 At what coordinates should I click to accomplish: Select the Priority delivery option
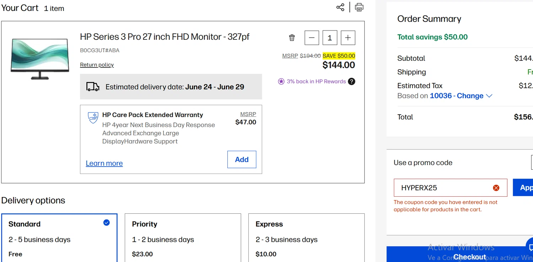(183, 238)
